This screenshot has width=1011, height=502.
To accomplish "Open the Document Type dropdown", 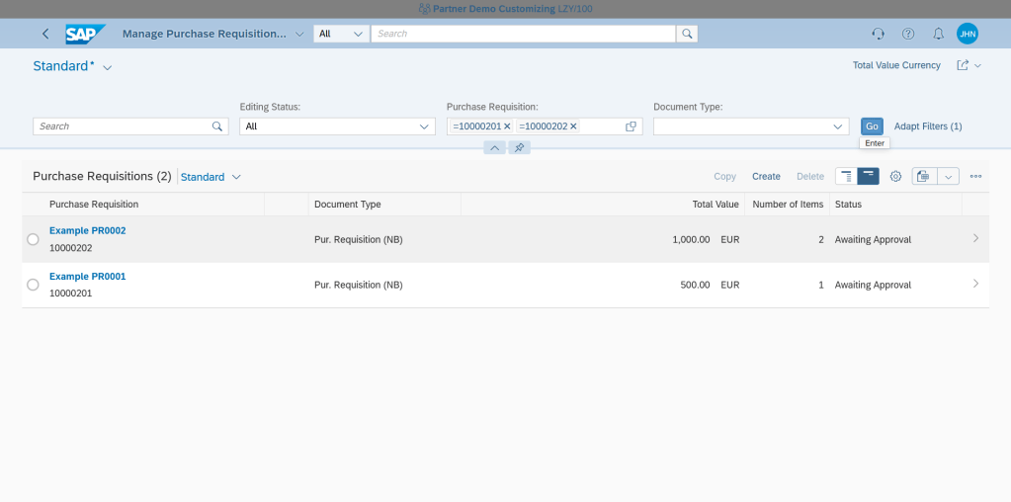I will [x=838, y=126].
